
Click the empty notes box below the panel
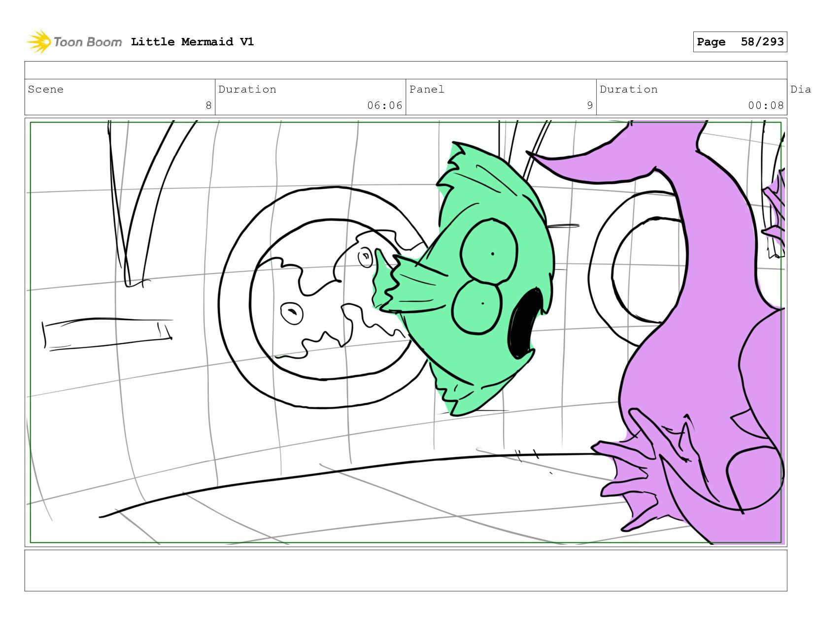click(406, 570)
